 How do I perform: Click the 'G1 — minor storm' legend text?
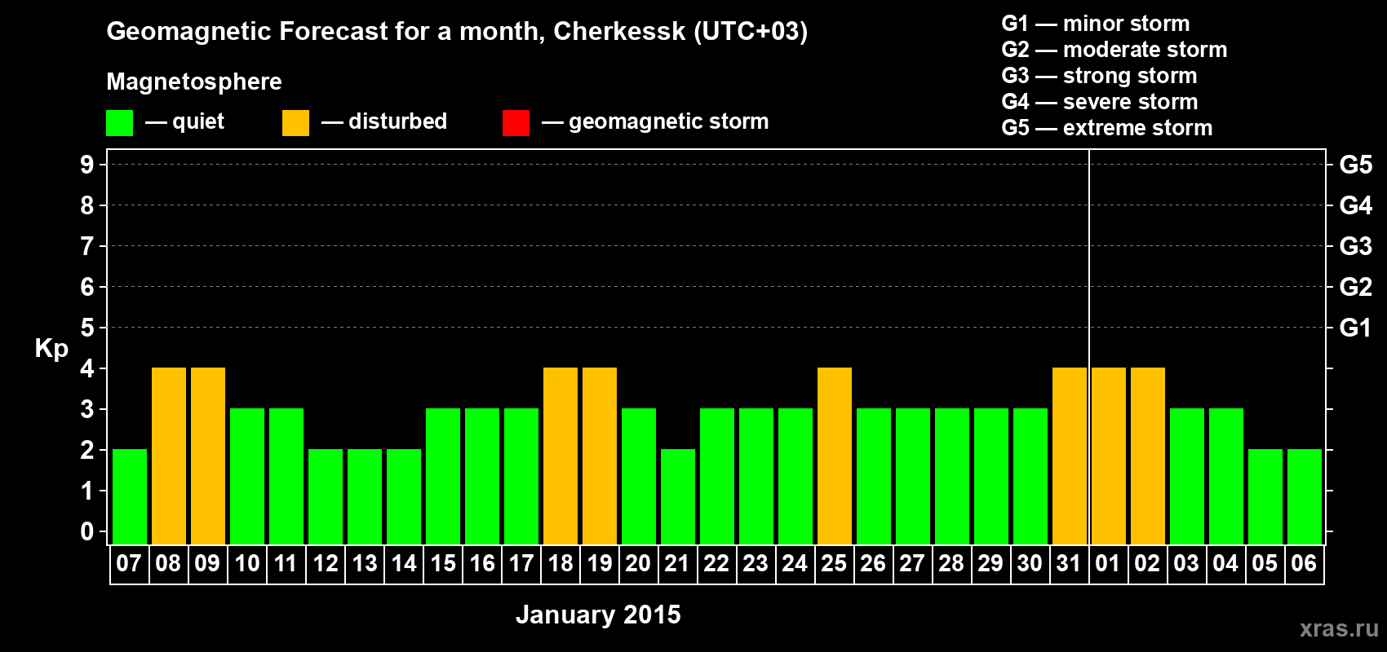pyautogui.click(x=1096, y=24)
